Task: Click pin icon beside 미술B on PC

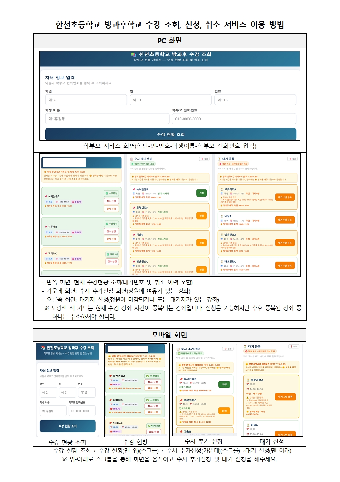Action: pyautogui.click(x=134, y=235)
